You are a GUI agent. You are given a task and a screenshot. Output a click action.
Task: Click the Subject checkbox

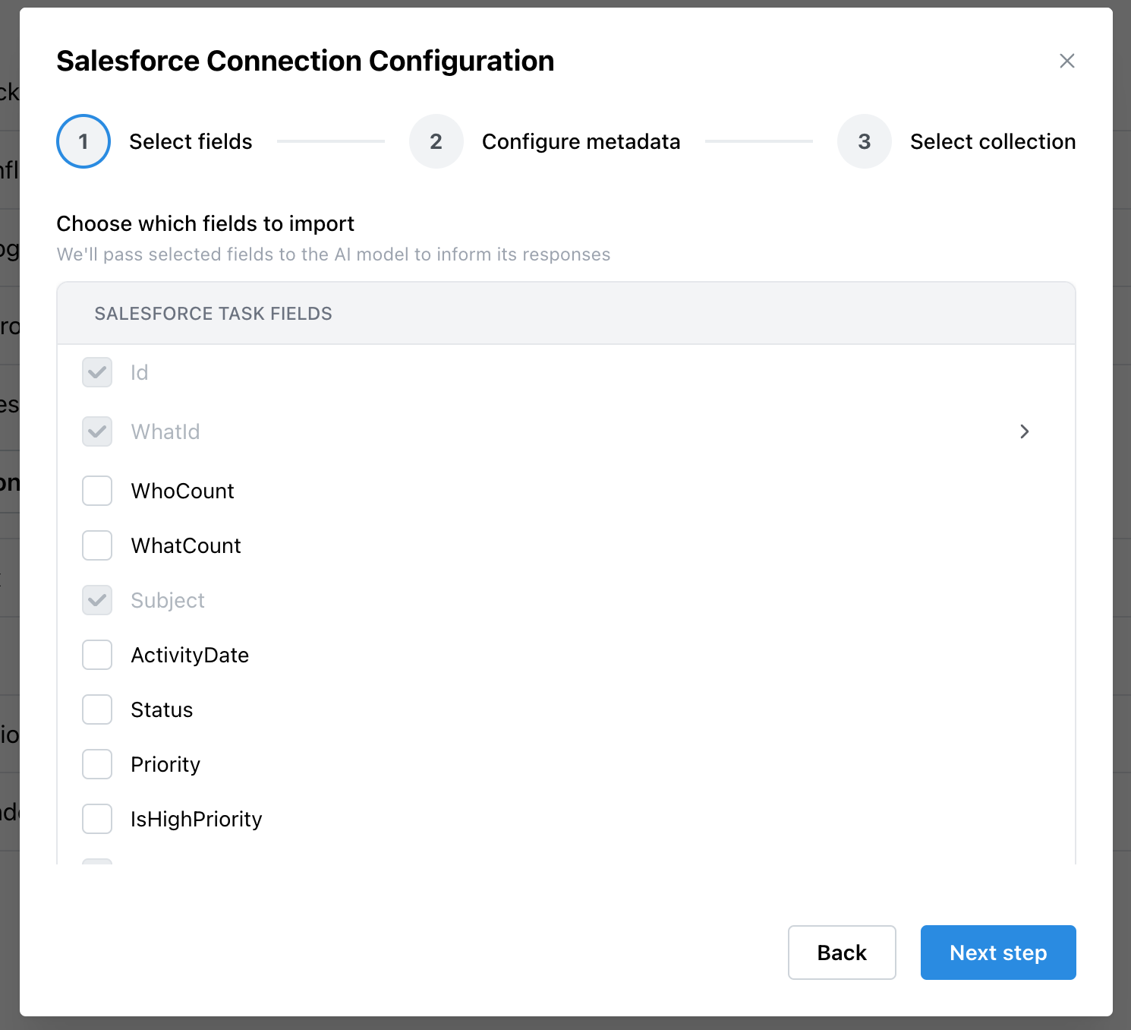coord(97,600)
